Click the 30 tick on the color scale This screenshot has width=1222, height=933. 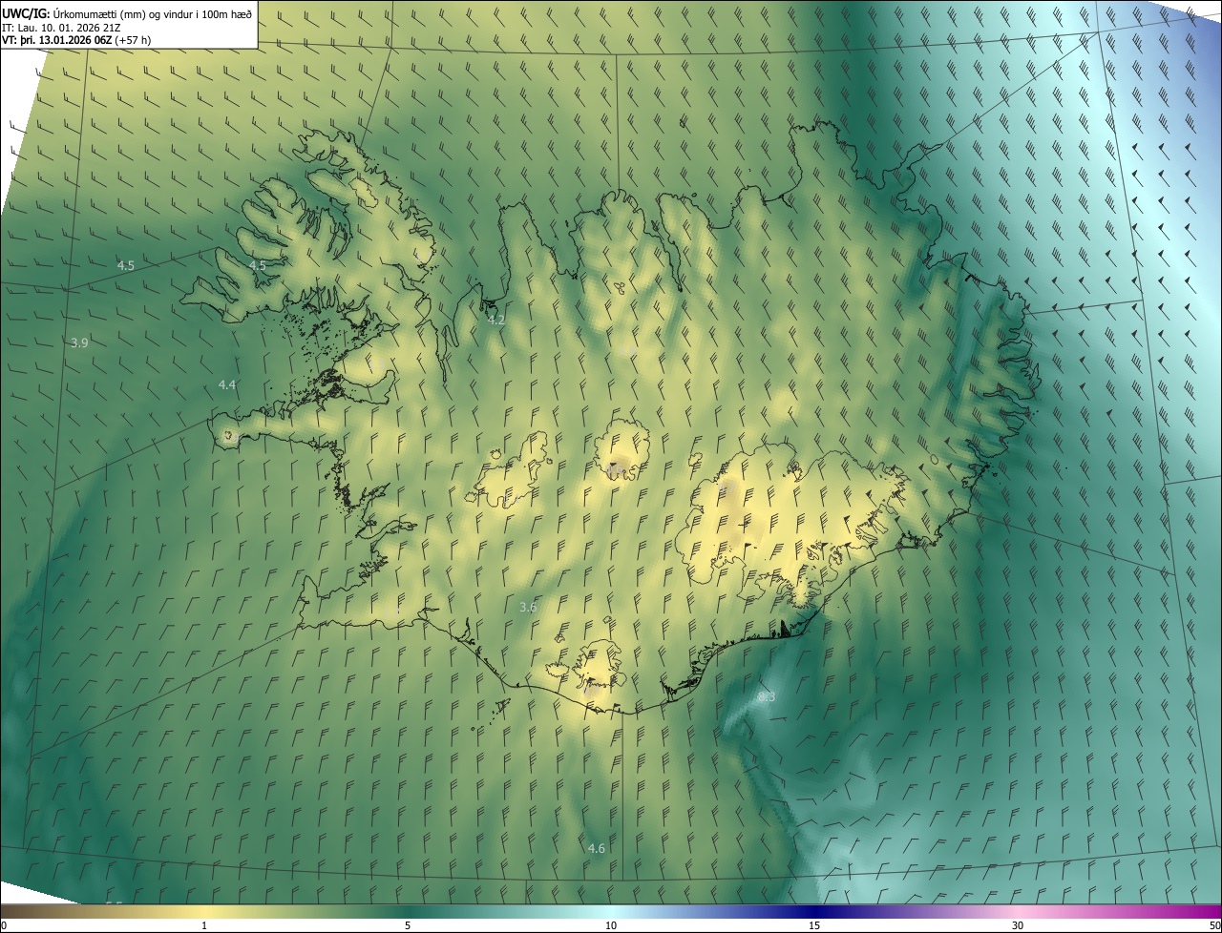click(1018, 925)
